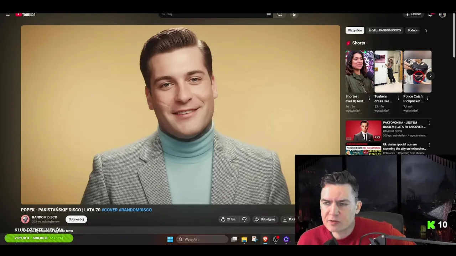The height and width of the screenshot is (256, 456).
Task: Click the Subskrybuj button
Action: tap(76, 219)
